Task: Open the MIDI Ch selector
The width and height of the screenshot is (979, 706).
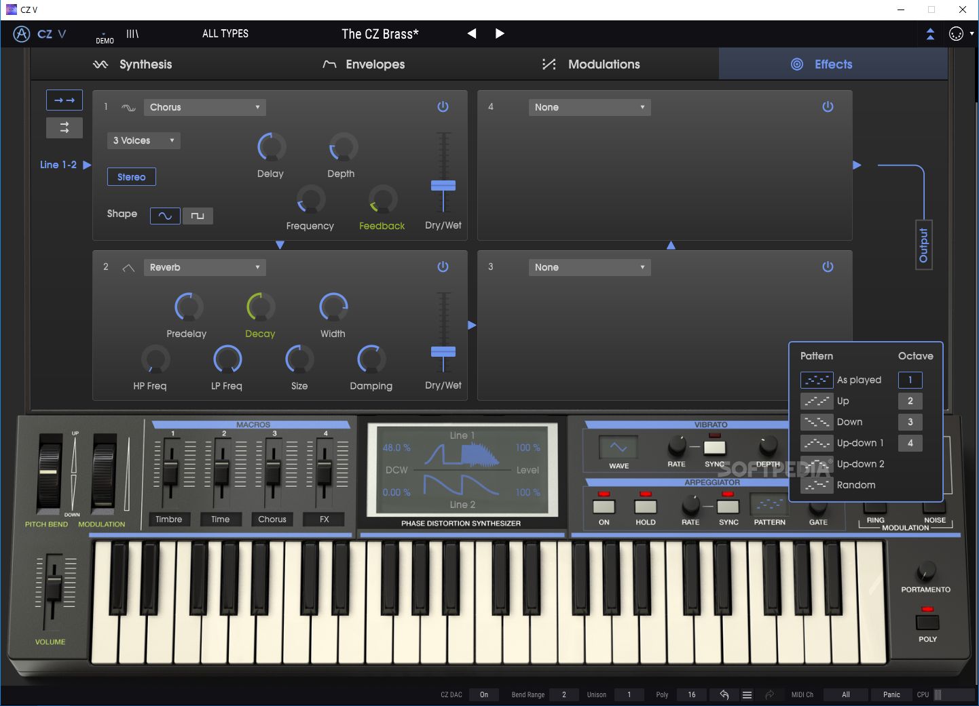Action: pyautogui.click(x=846, y=694)
